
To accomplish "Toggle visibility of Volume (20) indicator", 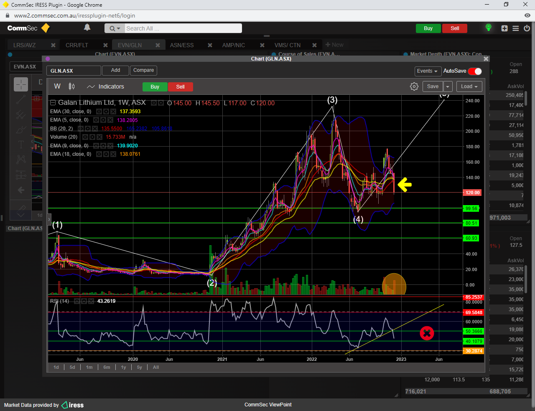I will (x=85, y=137).
